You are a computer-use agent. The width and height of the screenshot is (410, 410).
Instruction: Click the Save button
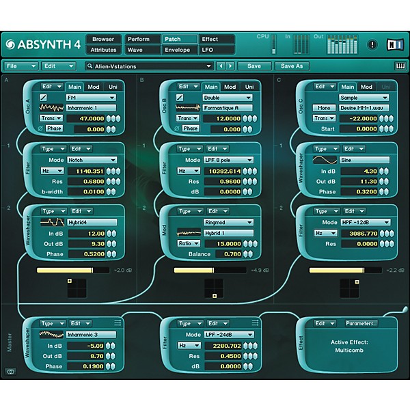coord(254,66)
